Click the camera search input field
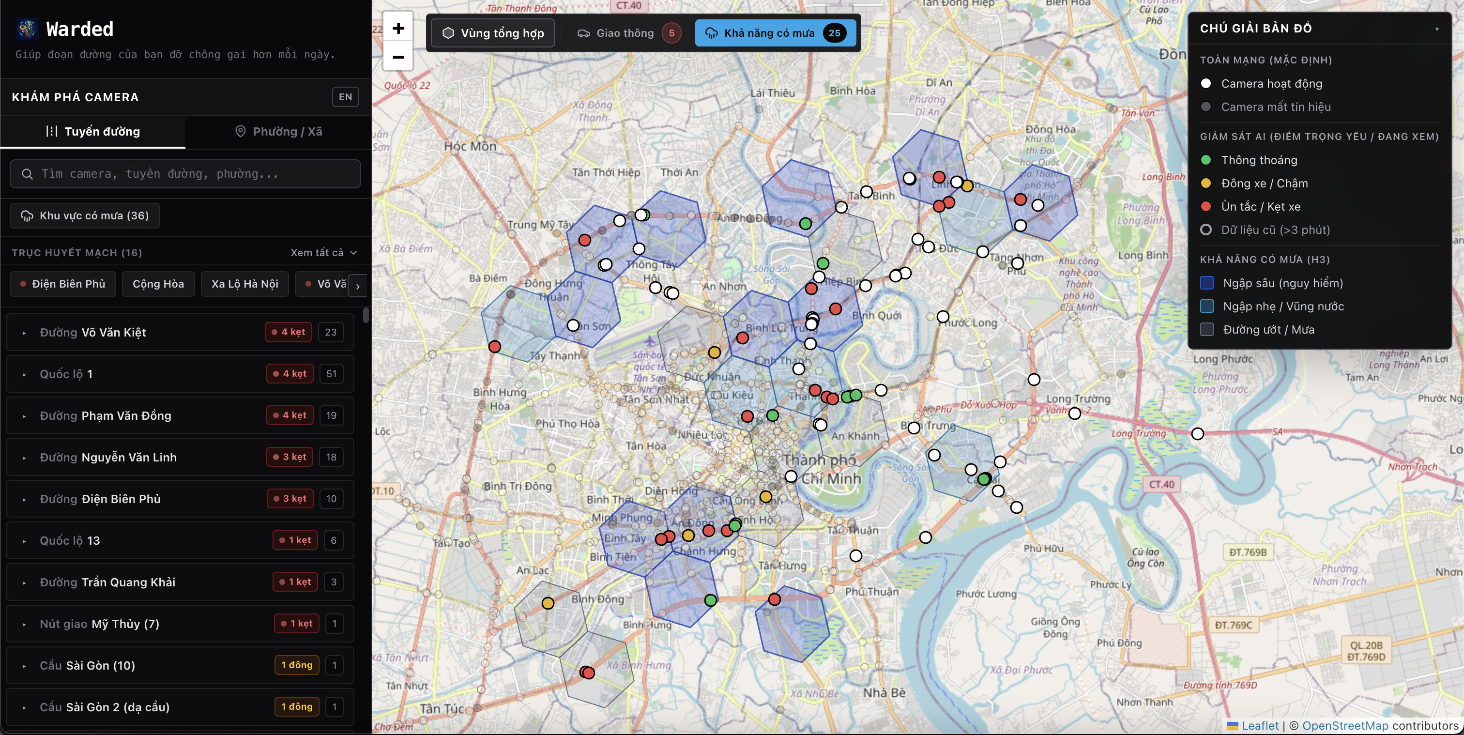Viewport: 1464px width, 735px height. point(185,174)
